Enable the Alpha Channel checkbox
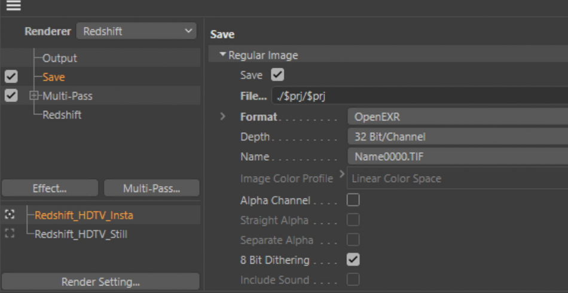Screen dimensions: 568x293 353,200
